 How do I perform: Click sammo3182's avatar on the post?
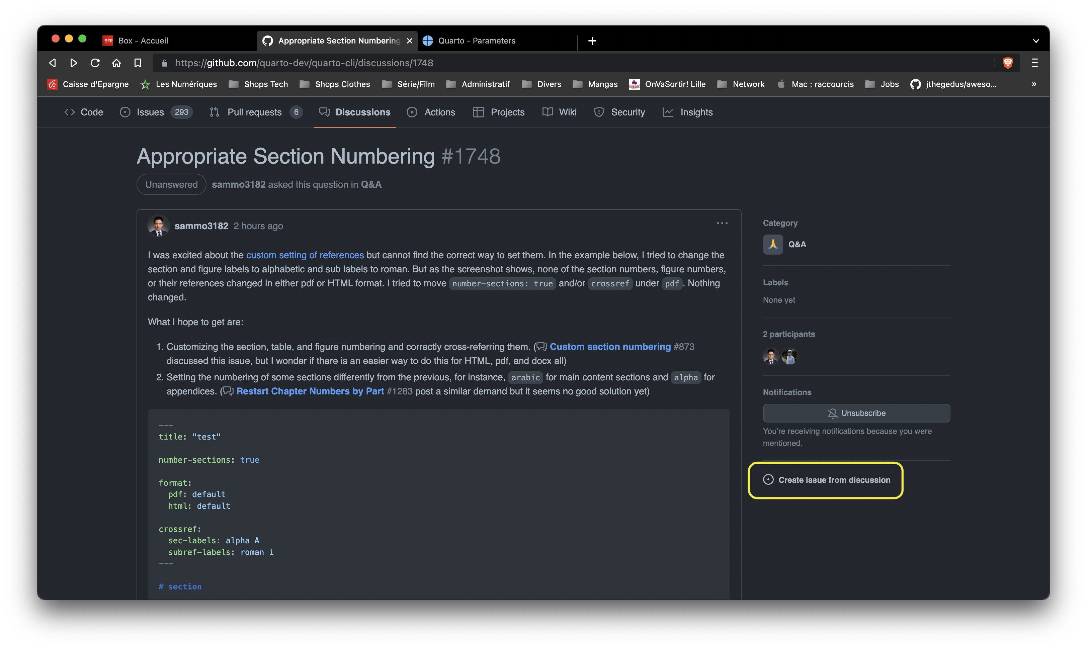[158, 226]
